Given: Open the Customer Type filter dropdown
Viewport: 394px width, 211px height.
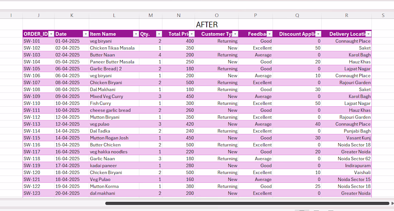Looking at the screenshot, I should 235,34.
